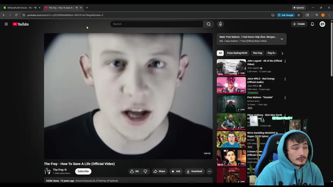
Task: Open 3 Doors Down video thumbnail
Action: 231,158
